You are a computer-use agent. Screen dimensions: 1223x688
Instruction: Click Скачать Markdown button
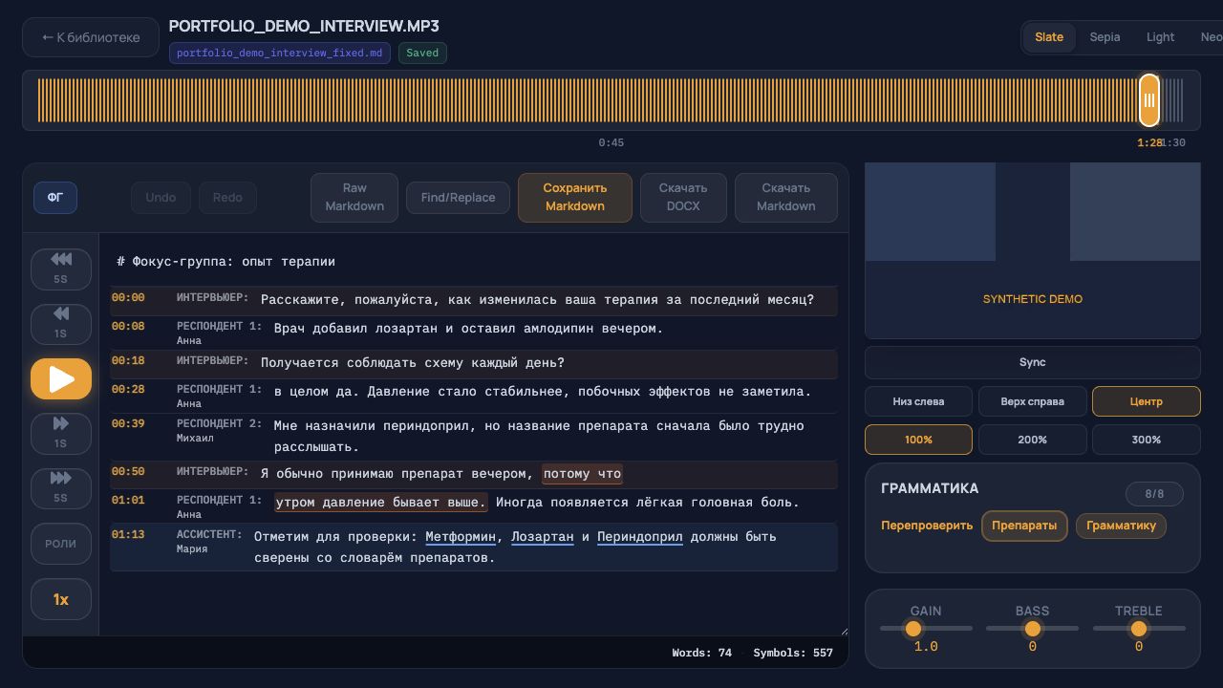786,197
